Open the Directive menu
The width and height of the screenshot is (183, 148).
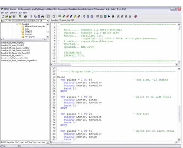click(x=13, y=13)
